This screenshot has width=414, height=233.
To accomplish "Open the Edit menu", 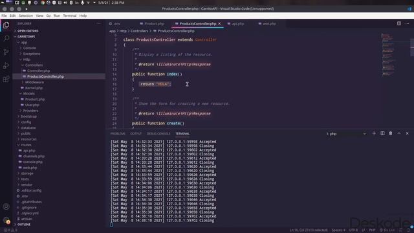I will point(13,16).
